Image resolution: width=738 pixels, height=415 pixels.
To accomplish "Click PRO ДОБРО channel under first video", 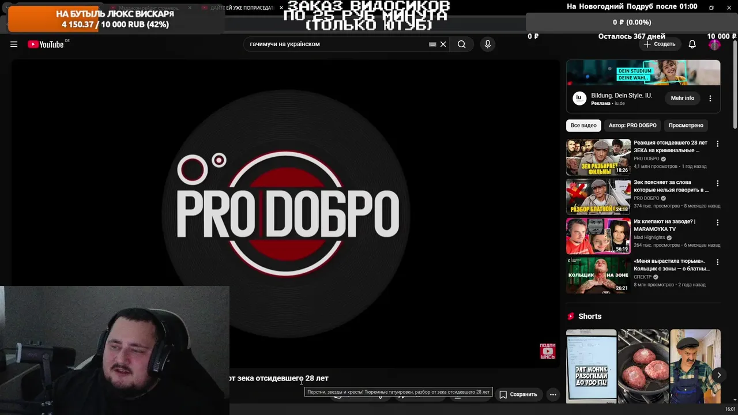I will [646, 159].
